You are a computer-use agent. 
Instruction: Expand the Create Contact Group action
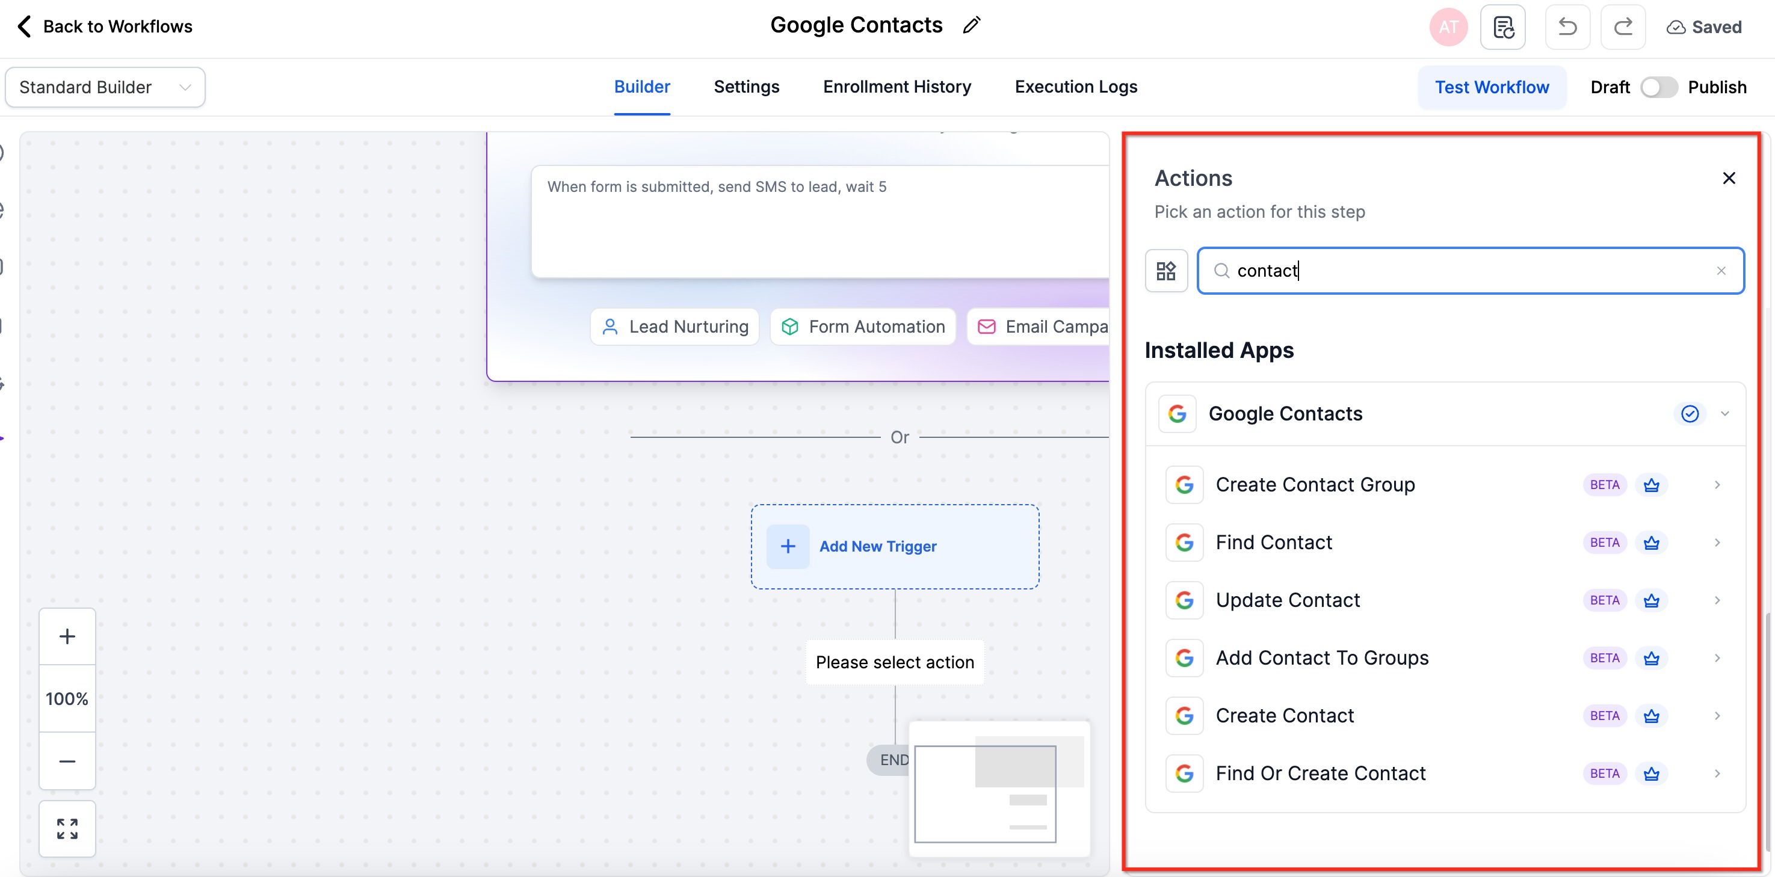coord(1717,484)
